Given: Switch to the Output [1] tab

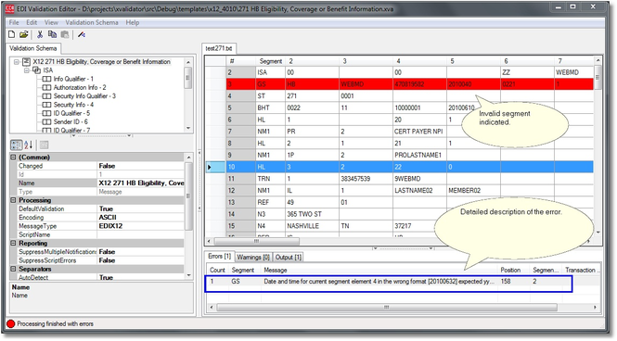Looking at the screenshot, I should click(289, 257).
